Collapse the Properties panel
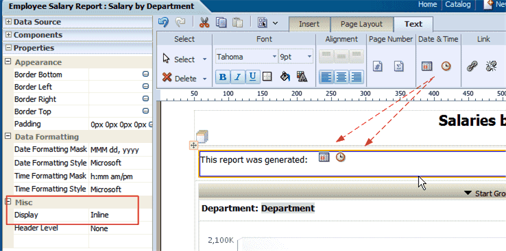 coord(9,48)
